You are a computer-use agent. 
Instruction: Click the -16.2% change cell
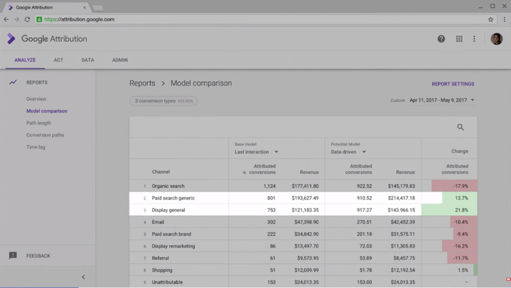coord(460,246)
